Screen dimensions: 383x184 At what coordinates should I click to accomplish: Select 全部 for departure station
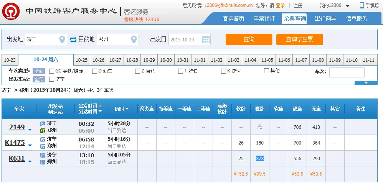[39, 79]
